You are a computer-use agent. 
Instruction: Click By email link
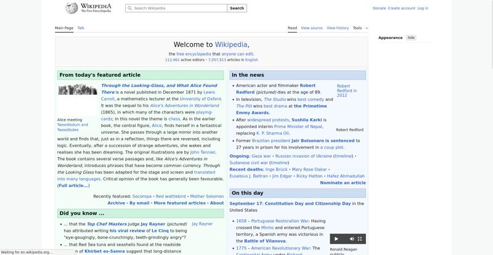point(139,203)
